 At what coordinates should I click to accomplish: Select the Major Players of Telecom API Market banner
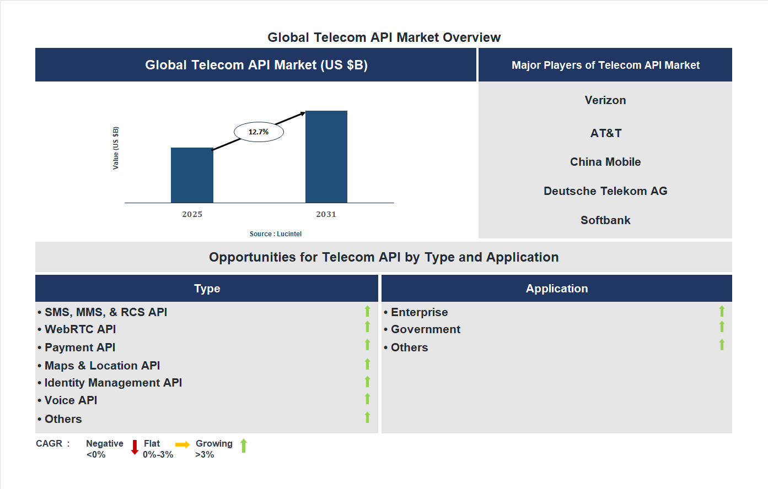point(605,64)
